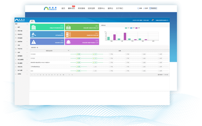
Task: Click the search magnifier icon in top navigation
Action: (138, 8)
